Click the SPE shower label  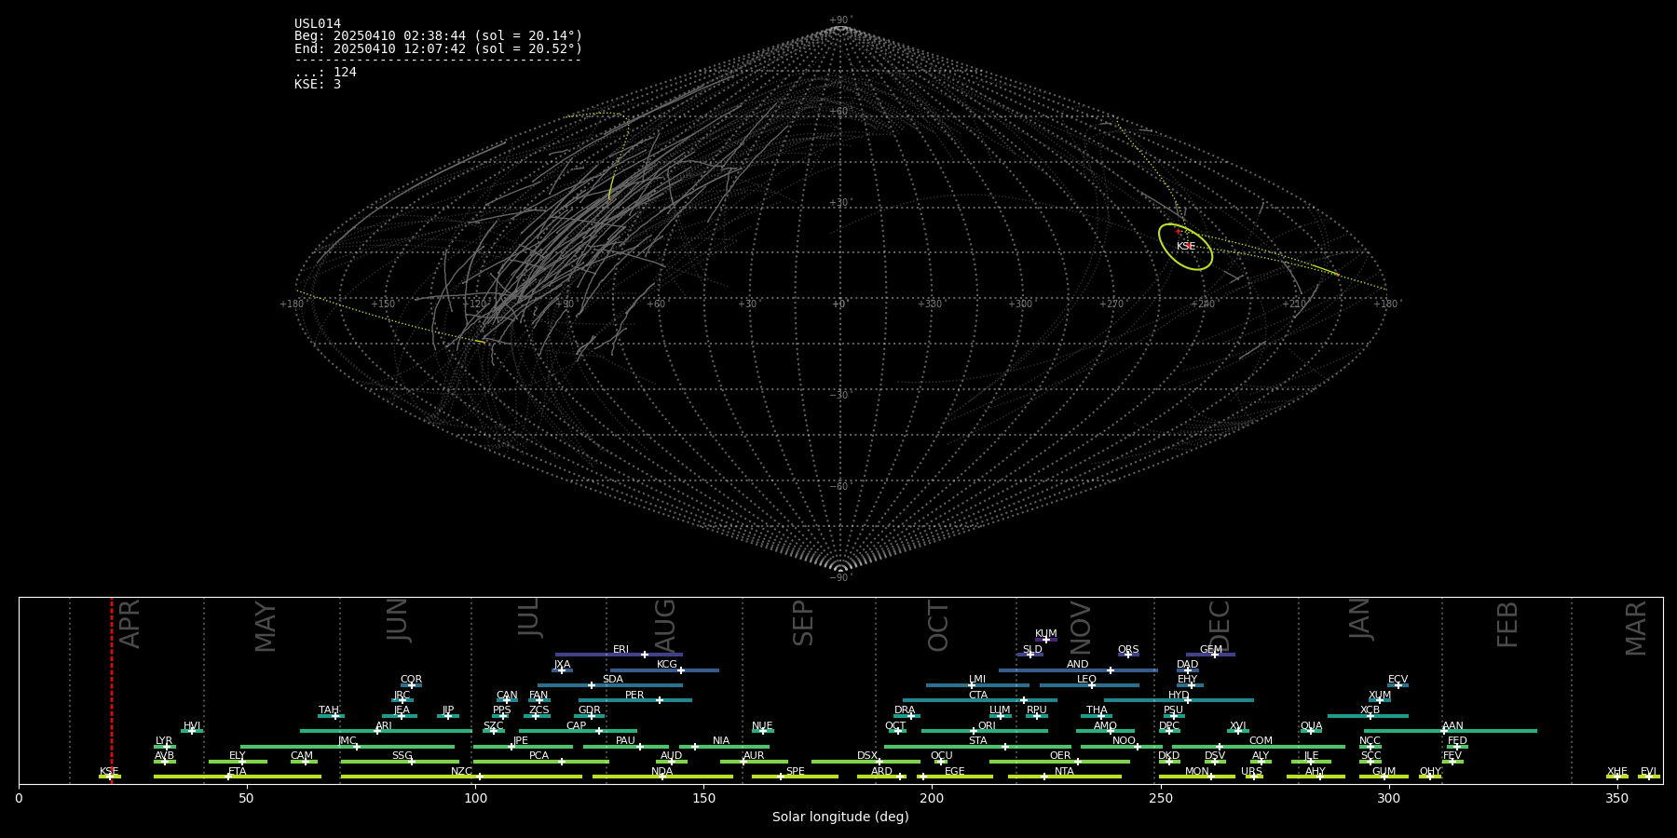(795, 772)
